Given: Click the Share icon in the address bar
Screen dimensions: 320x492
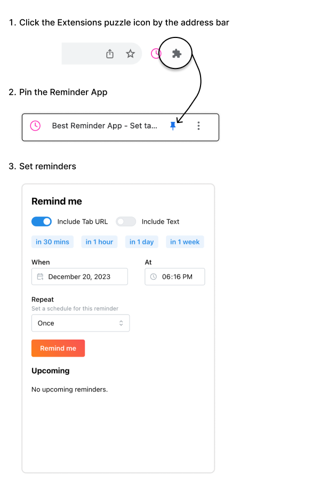Looking at the screenshot, I should click(x=109, y=53).
